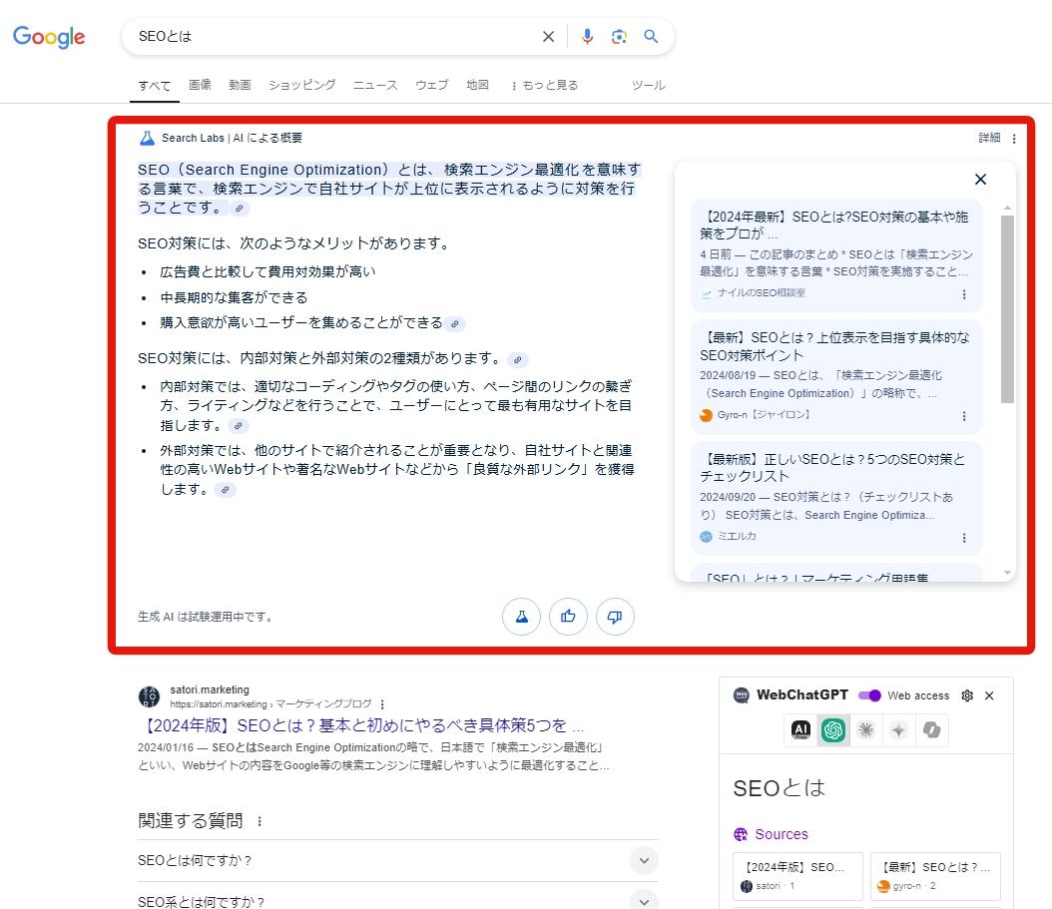The height and width of the screenshot is (909, 1052).
Task: Switch to the 地図 tab
Action: 477,85
